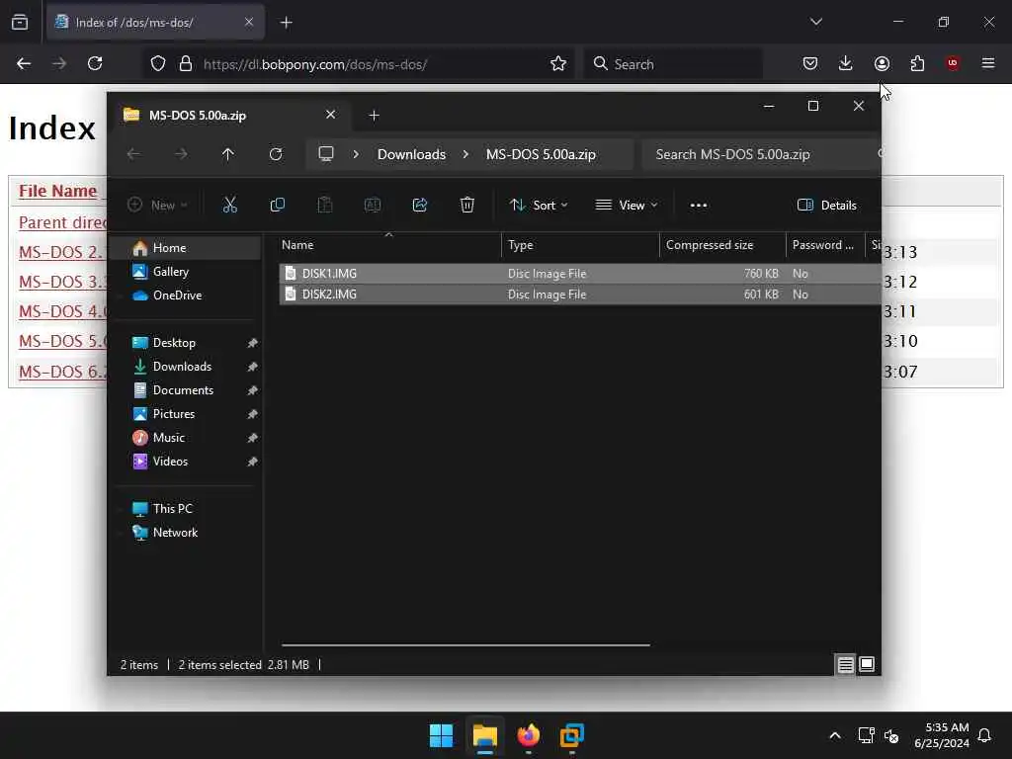
Task: Click Firefox back arrow
Action: click(x=24, y=63)
